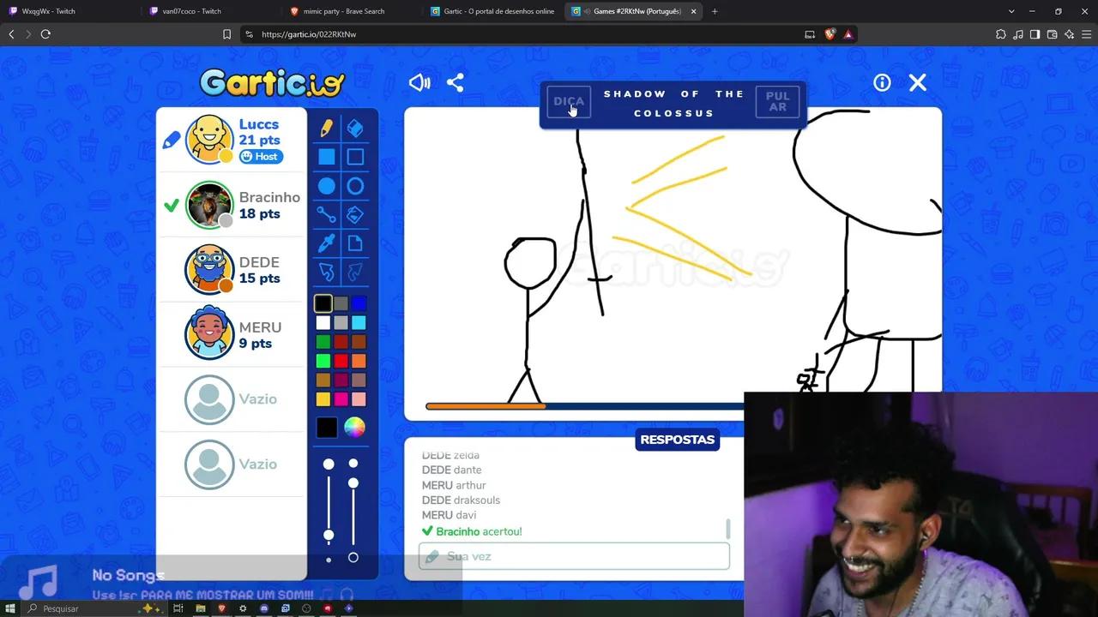Open the custom color wheel picker

point(354,427)
